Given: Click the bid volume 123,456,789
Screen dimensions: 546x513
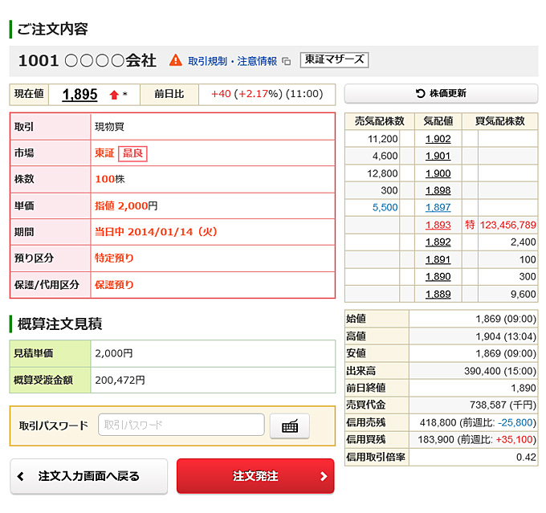Looking at the screenshot, I should (x=508, y=225).
